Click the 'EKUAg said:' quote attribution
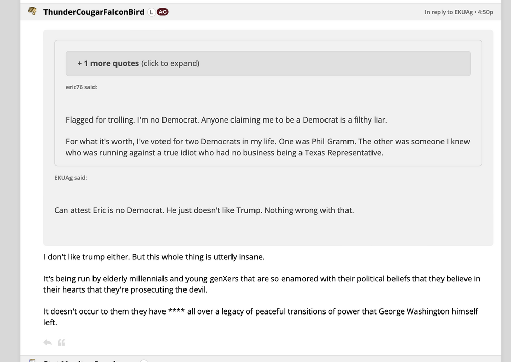The height and width of the screenshot is (362, 511). tap(71, 178)
